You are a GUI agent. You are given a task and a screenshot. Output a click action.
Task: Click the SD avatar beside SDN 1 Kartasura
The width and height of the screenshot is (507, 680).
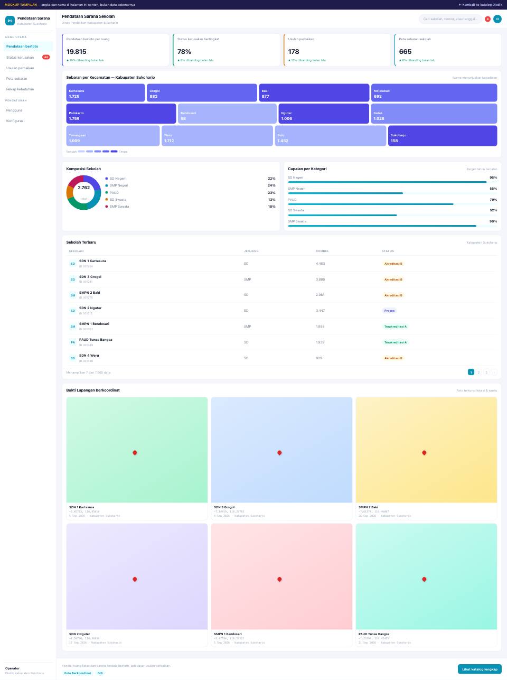[x=73, y=264]
